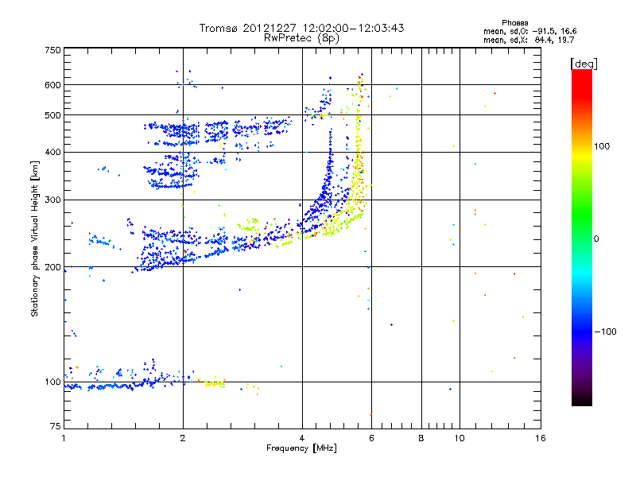Screen dimensions: 636x477
Task: Click the "[deg]" colorbar unit label
Action: pyautogui.click(x=584, y=64)
